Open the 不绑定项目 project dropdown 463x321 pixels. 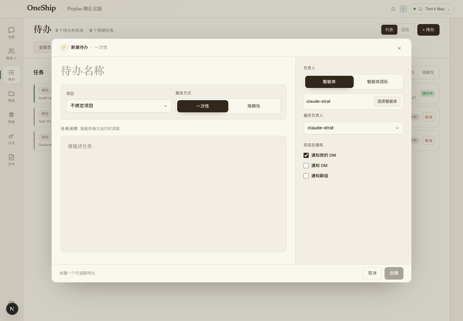(119, 106)
